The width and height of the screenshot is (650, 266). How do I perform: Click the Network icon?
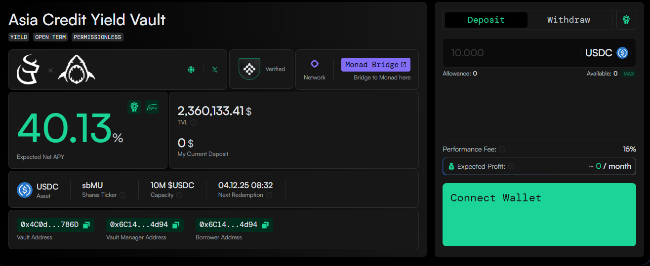315,64
